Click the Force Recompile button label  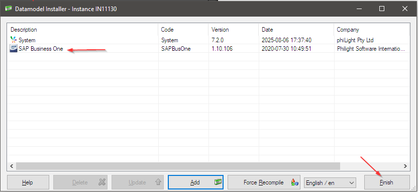pos(263,182)
